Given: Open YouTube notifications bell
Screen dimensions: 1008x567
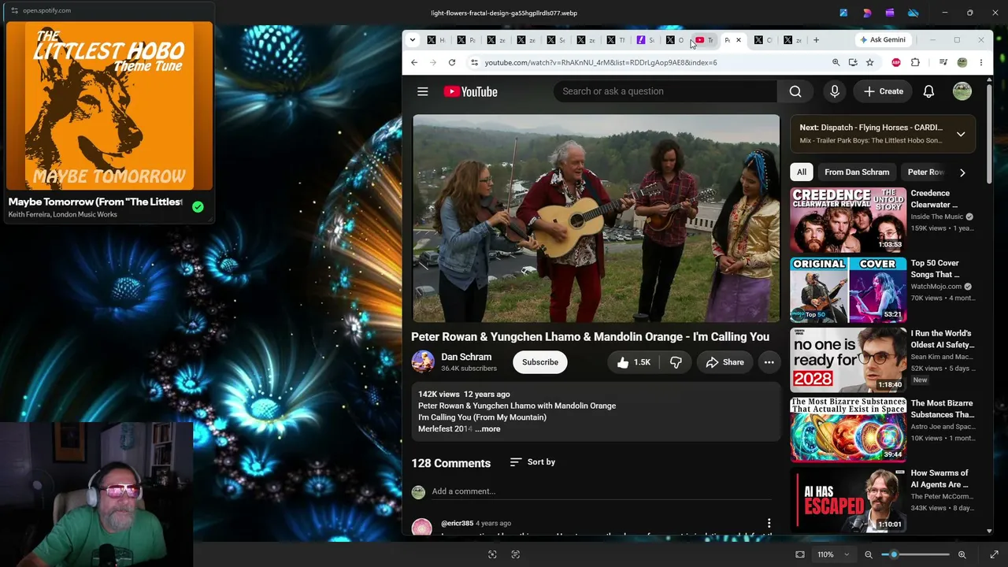Looking at the screenshot, I should (x=928, y=91).
